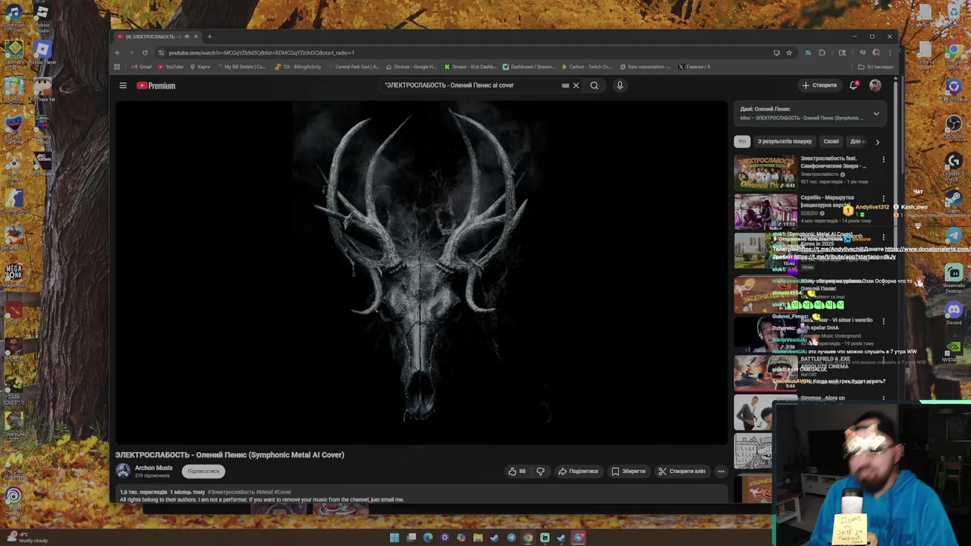
Task: Open the New conversation bookmark
Action: (645, 67)
